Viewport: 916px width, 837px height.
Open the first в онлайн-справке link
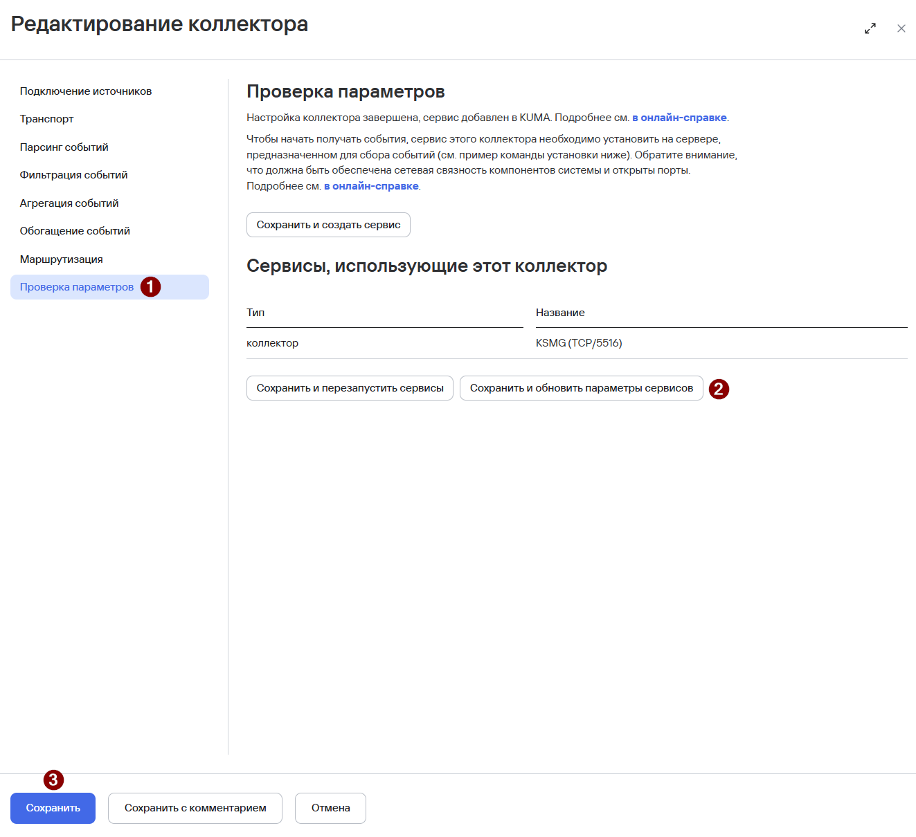point(679,118)
